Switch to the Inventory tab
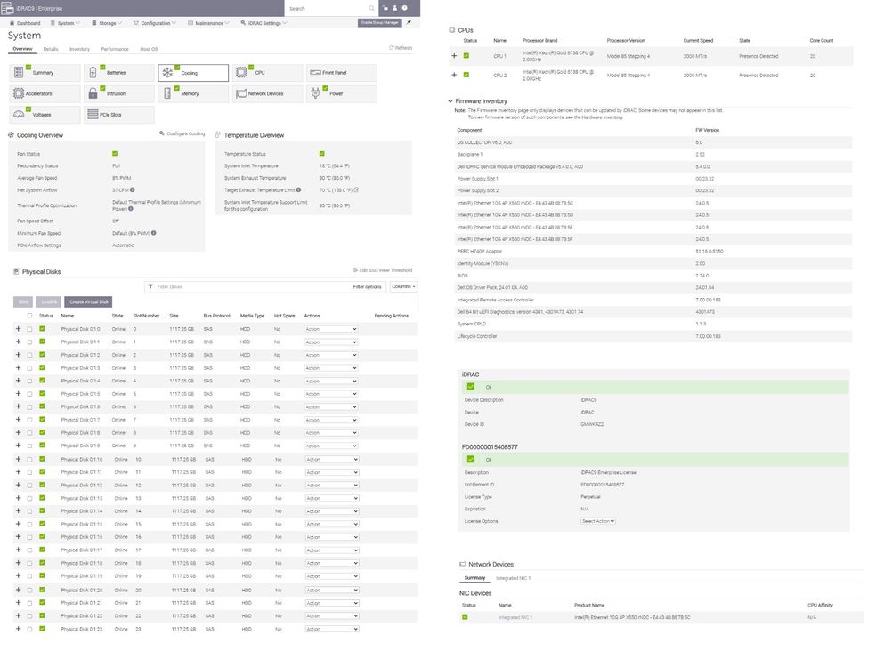 pos(79,49)
